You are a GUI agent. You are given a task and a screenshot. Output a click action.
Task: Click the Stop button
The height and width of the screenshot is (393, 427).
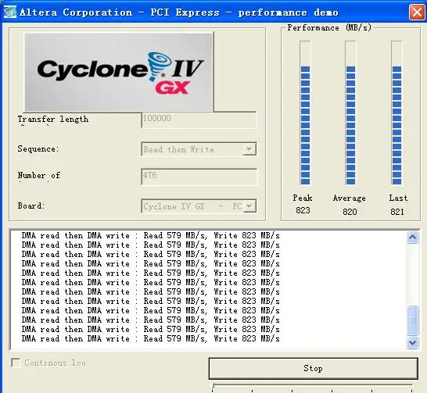[x=313, y=368]
